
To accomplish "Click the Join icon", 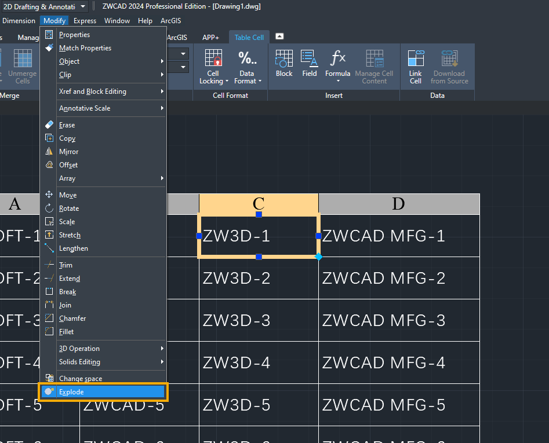I will 49,305.
